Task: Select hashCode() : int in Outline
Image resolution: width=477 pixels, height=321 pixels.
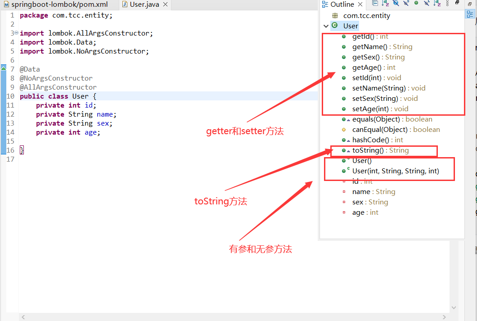Action: [378, 140]
